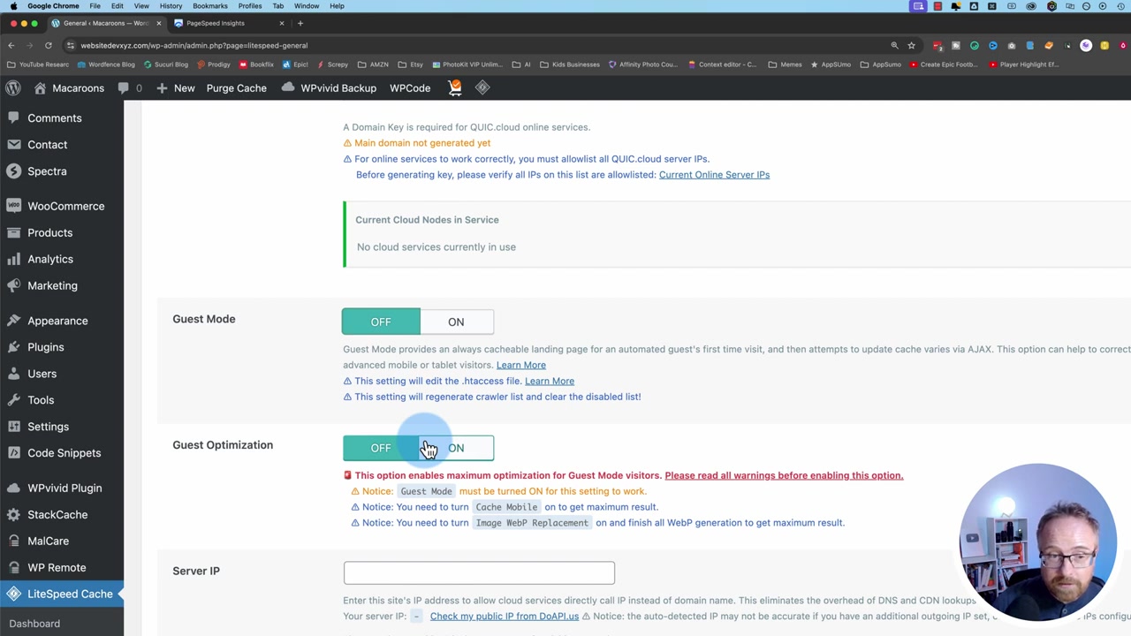The width and height of the screenshot is (1131, 636).
Task: Open the File menu in macOS menu bar
Action: [95, 6]
